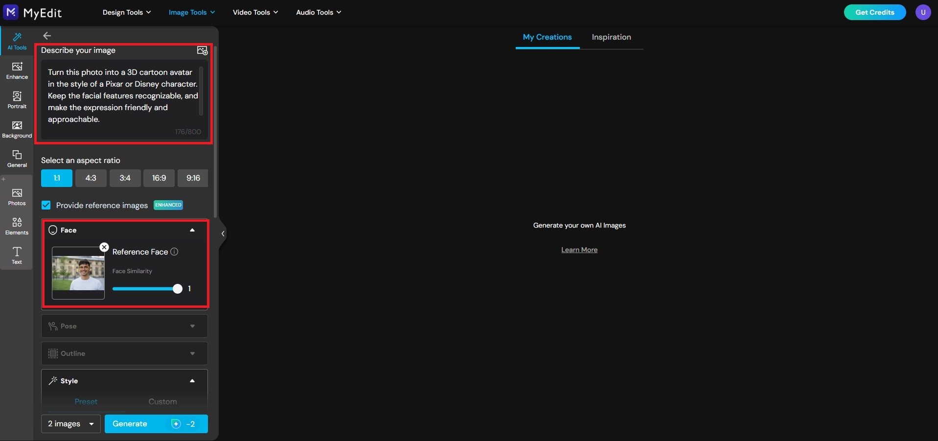Viewport: 938px width, 441px height.
Task: Click the 'Generate your own AI Images' text
Action: (579, 225)
